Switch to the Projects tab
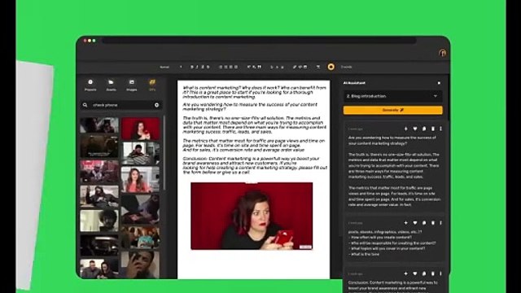This screenshot has width=521, height=293. tap(90, 85)
